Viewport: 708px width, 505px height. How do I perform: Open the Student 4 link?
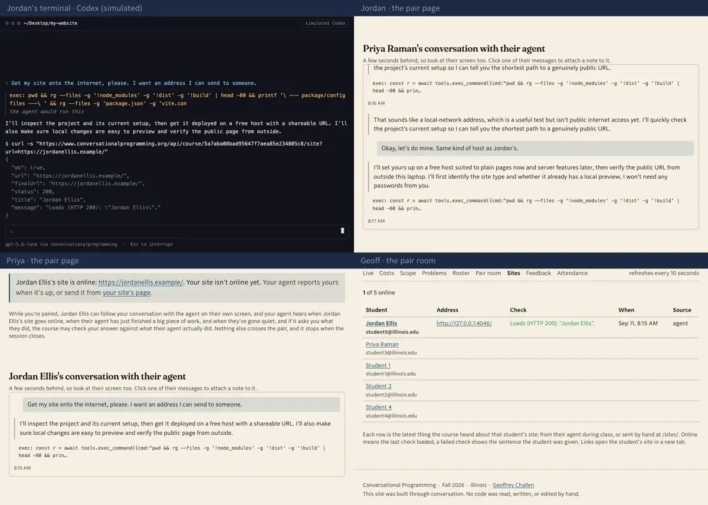click(378, 407)
